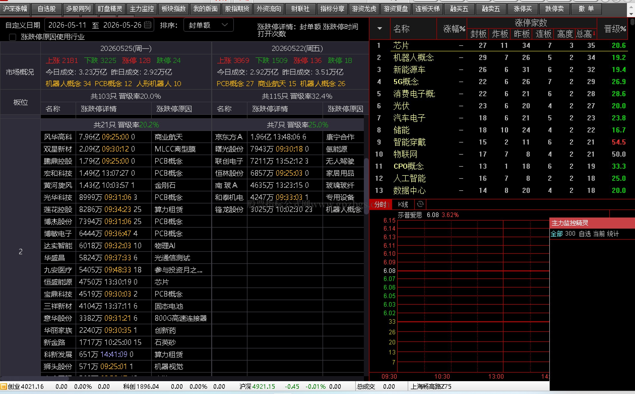Sort by 晋级% column header

click(615, 29)
